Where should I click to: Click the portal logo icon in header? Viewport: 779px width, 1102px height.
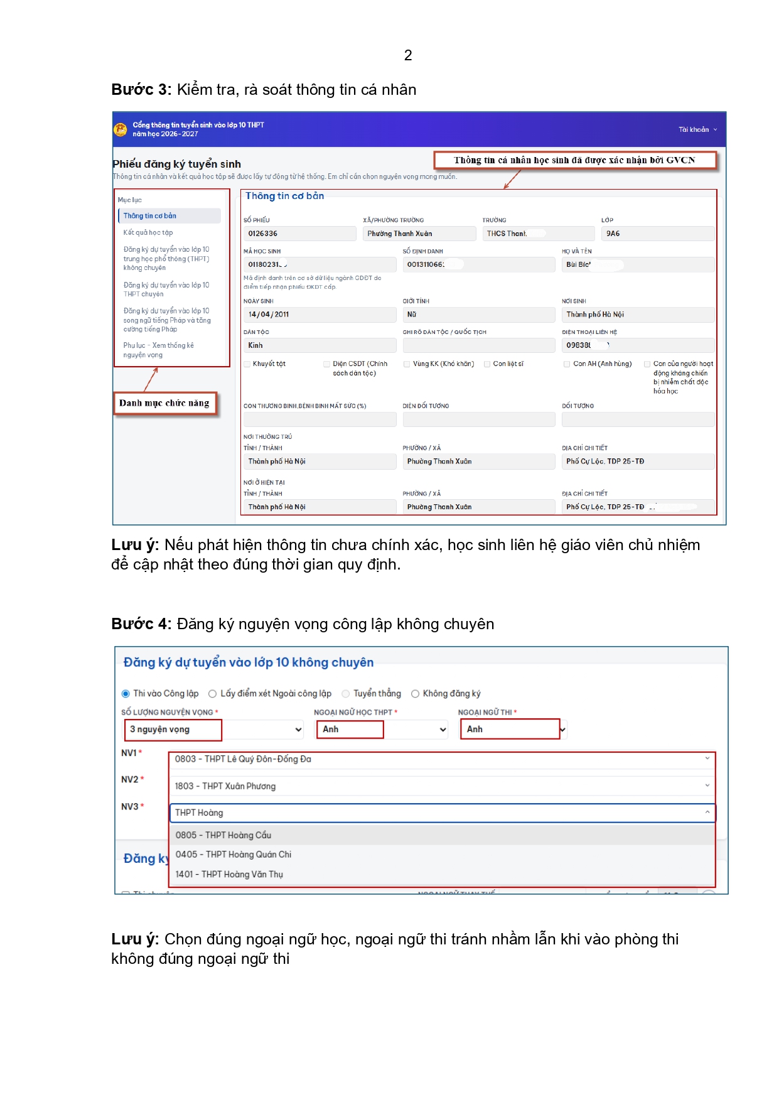pyautogui.click(x=120, y=129)
